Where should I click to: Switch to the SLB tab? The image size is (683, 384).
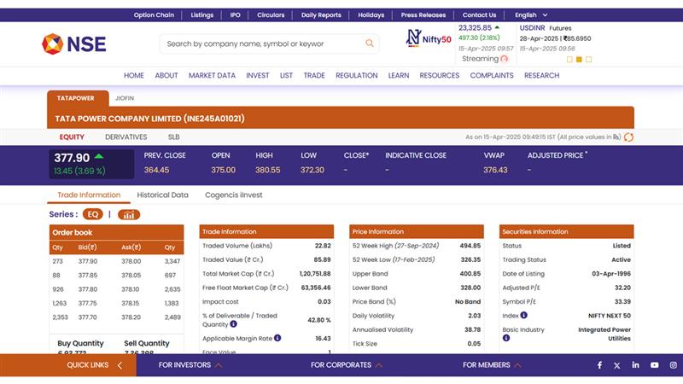point(174,137)
